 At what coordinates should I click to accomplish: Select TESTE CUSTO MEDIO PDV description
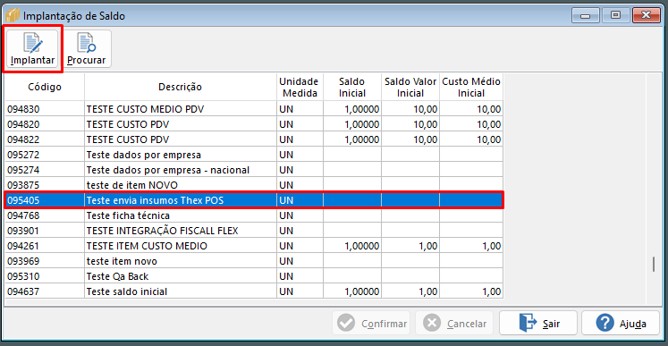[x=145, y=109]
